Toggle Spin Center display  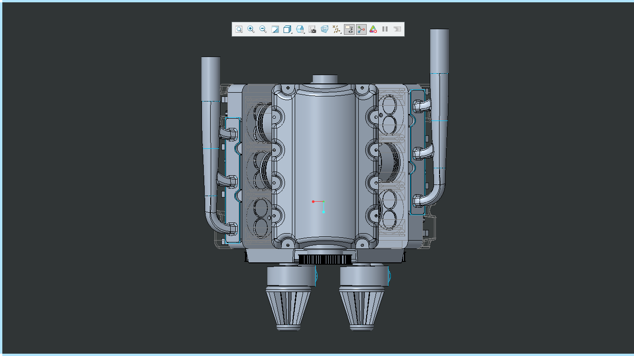click(x=361, y=29)
